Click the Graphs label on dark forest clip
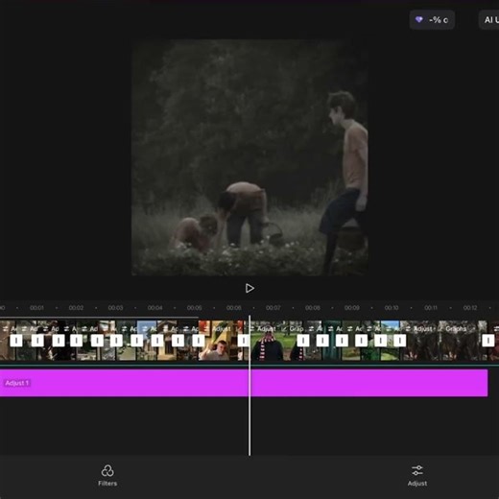 (456, 329)
